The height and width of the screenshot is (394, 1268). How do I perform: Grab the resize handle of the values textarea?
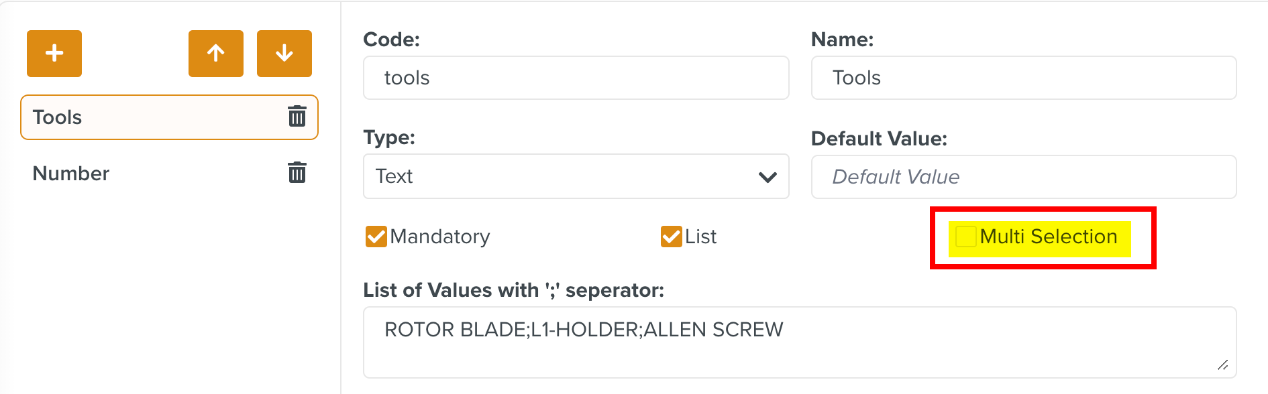point(1223,365)
